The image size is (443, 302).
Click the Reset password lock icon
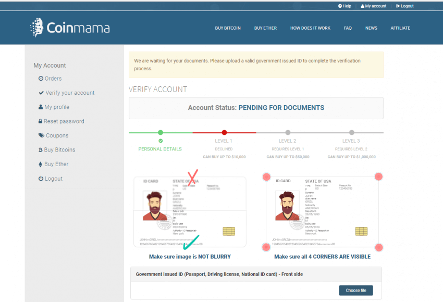[41, 121]
